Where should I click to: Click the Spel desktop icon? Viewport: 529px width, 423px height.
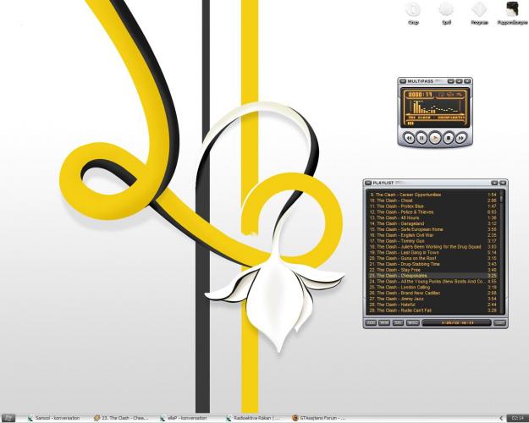tap(446, 13)
